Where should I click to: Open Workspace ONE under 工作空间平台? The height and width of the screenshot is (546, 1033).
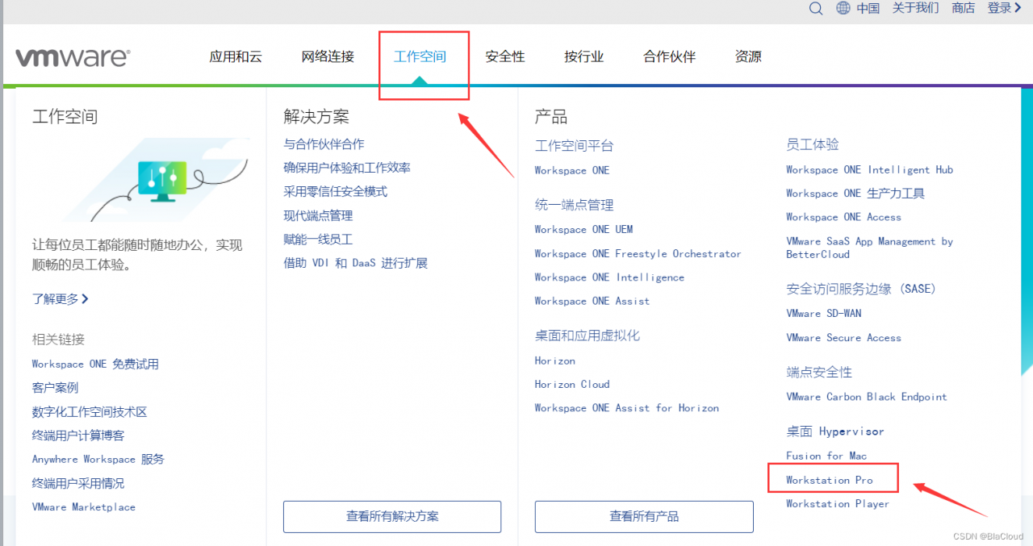click(572, 170)
